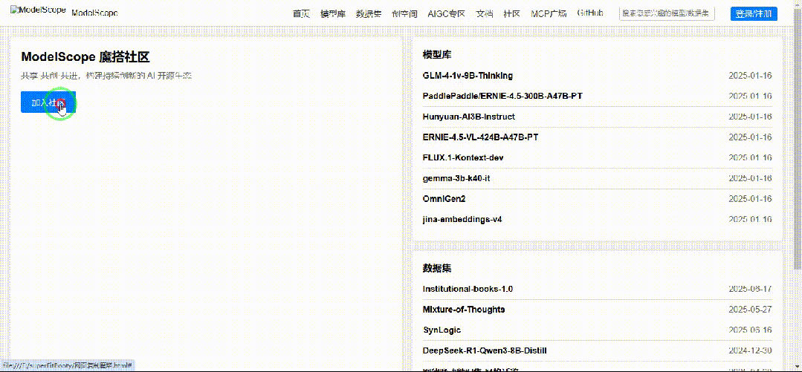Open the 数据集 nav item

point(369,14)
